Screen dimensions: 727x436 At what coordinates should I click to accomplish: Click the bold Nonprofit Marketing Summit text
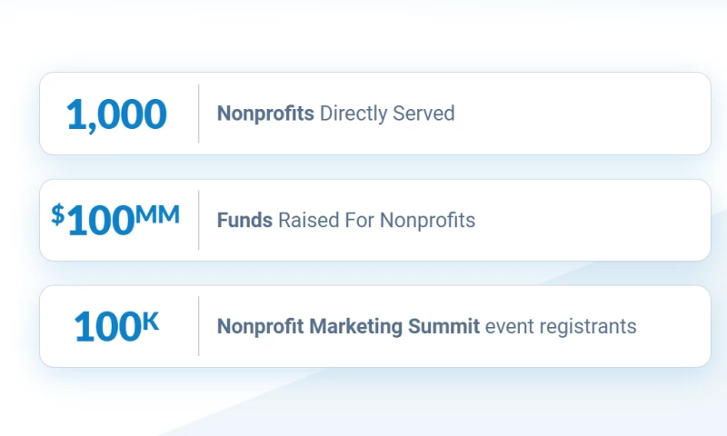pyautogui.click(x=348, y=327)
